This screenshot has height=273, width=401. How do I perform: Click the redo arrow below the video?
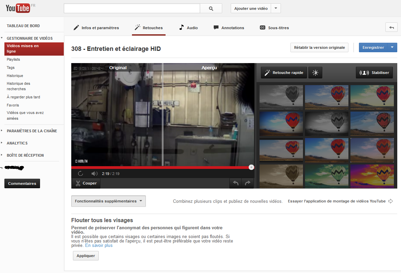[248, 183]
